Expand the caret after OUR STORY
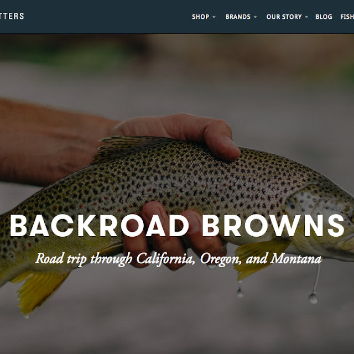This screenshot has height=354, width=354. pyautogui.click(x=306, y=17)
